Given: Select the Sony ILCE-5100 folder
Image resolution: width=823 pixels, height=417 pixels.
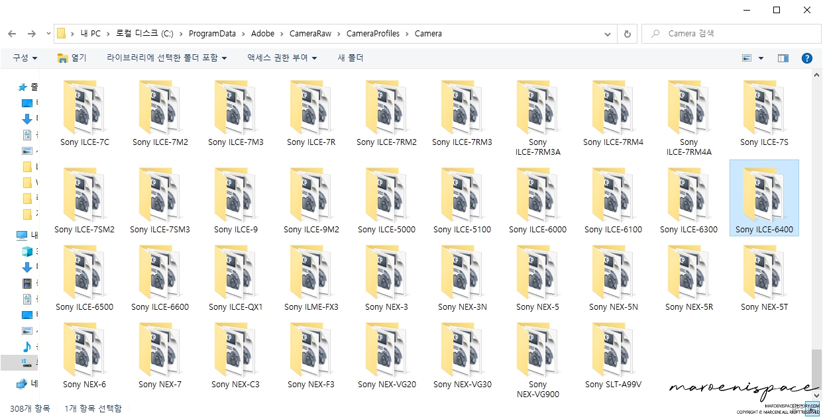Looking at the screenshot, I should [462, 200].
